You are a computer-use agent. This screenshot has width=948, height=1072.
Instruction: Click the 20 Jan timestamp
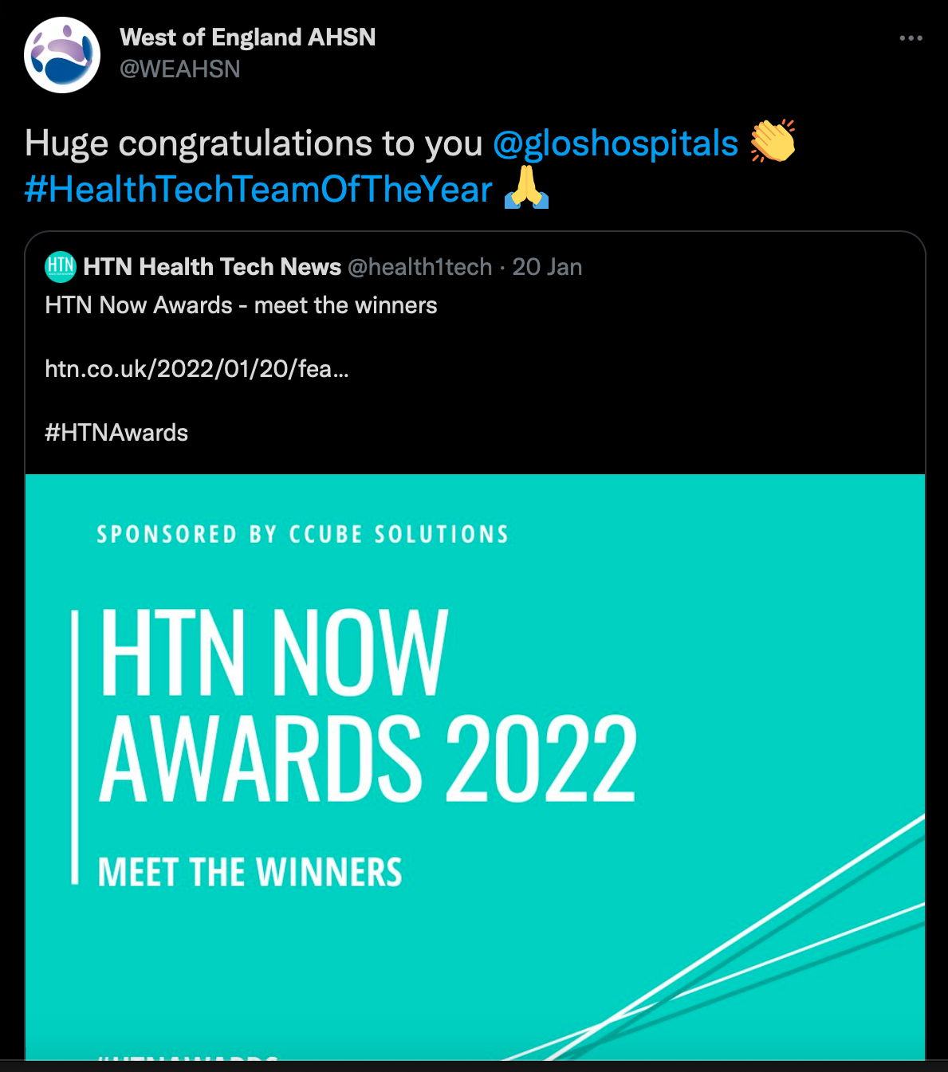pos(547,267)
